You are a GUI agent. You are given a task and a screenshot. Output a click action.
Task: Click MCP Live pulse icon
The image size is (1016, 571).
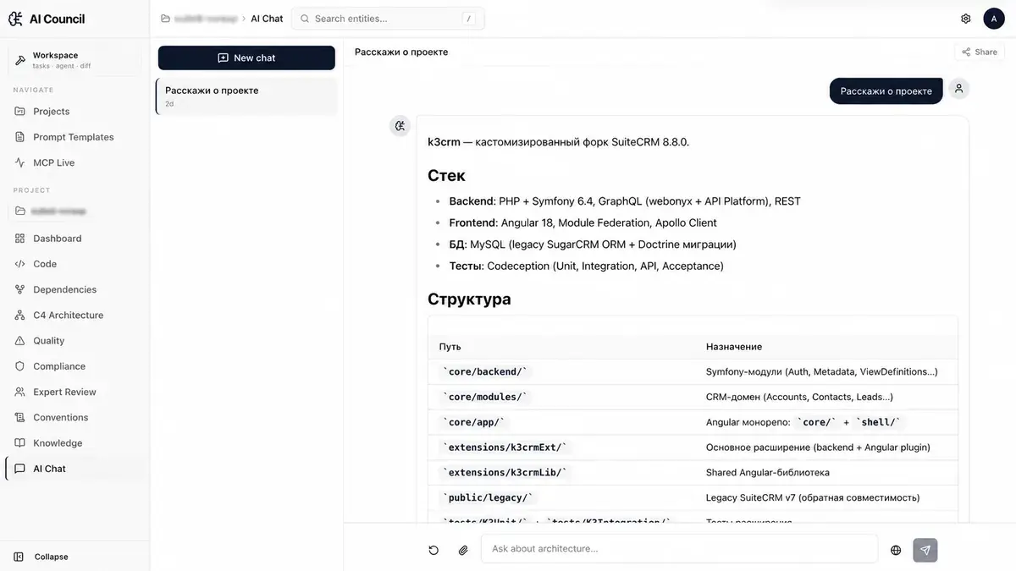tap(20, 162)
